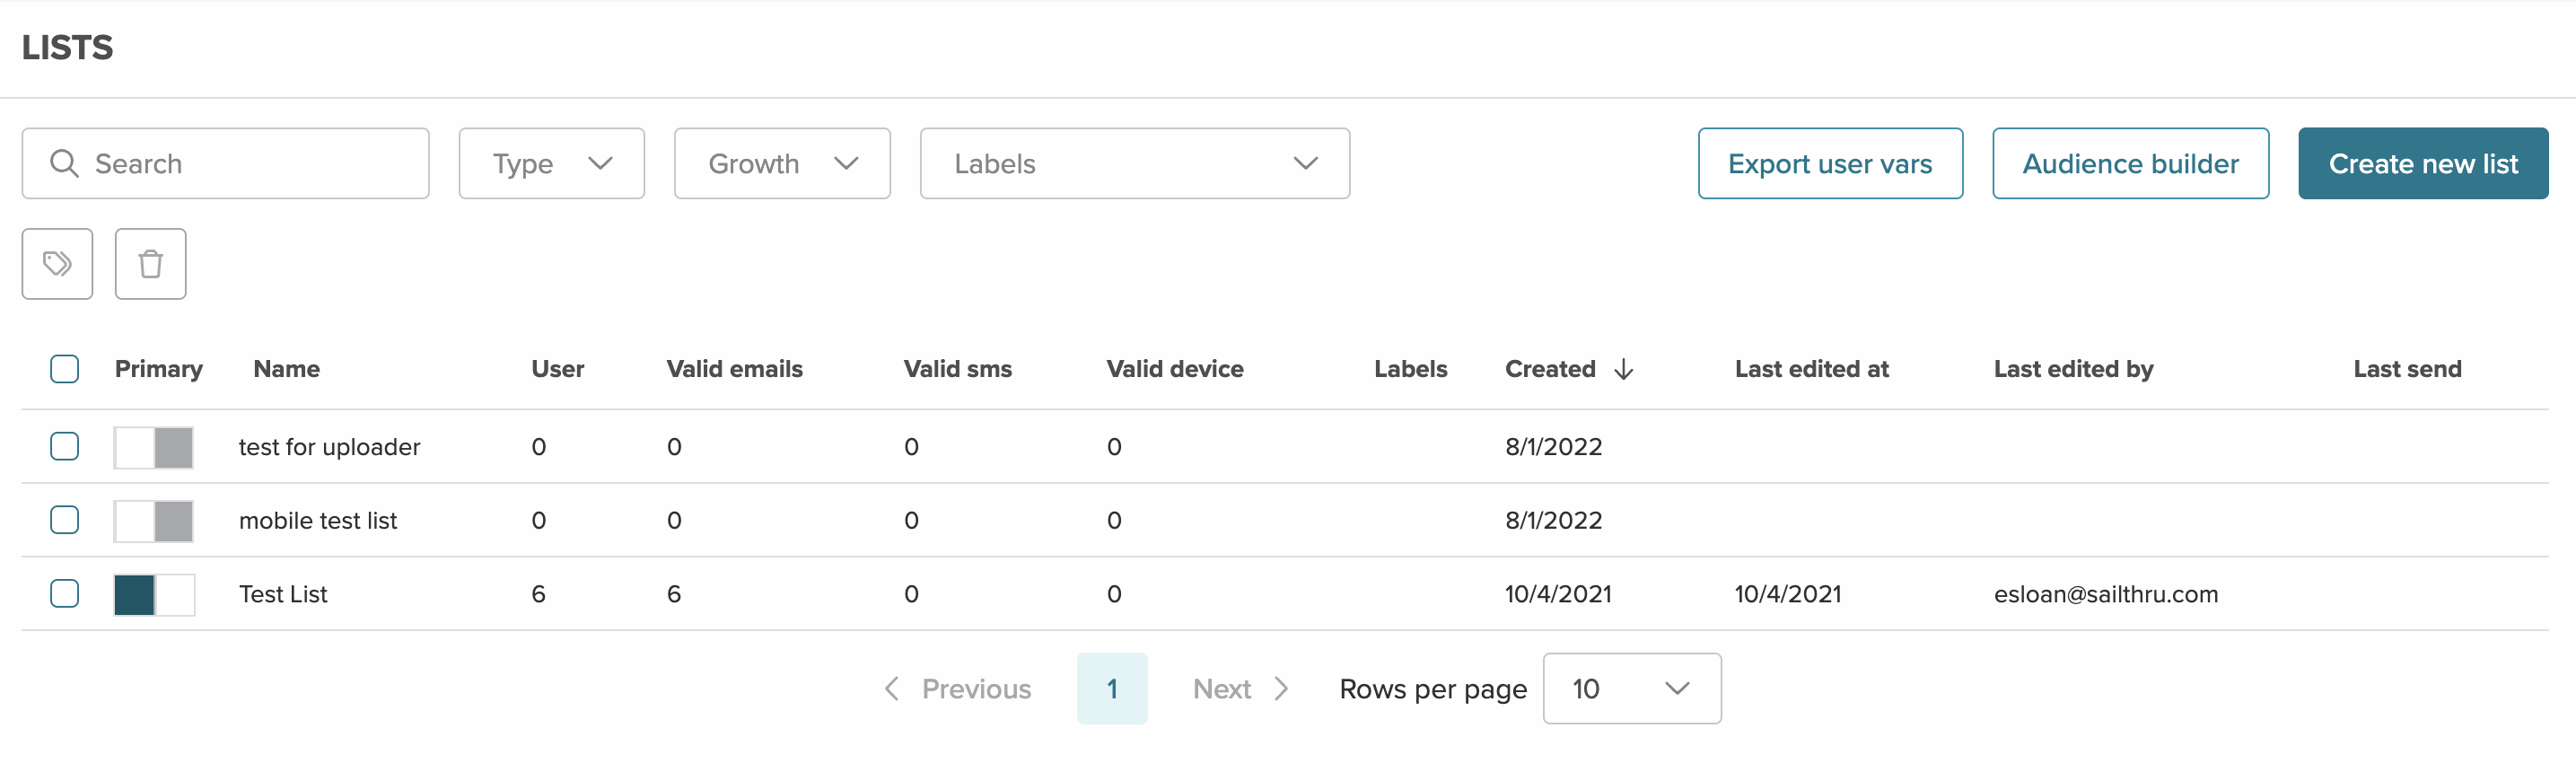
Task: Check the select-all checkbox in header
Action: click(65, 369)
